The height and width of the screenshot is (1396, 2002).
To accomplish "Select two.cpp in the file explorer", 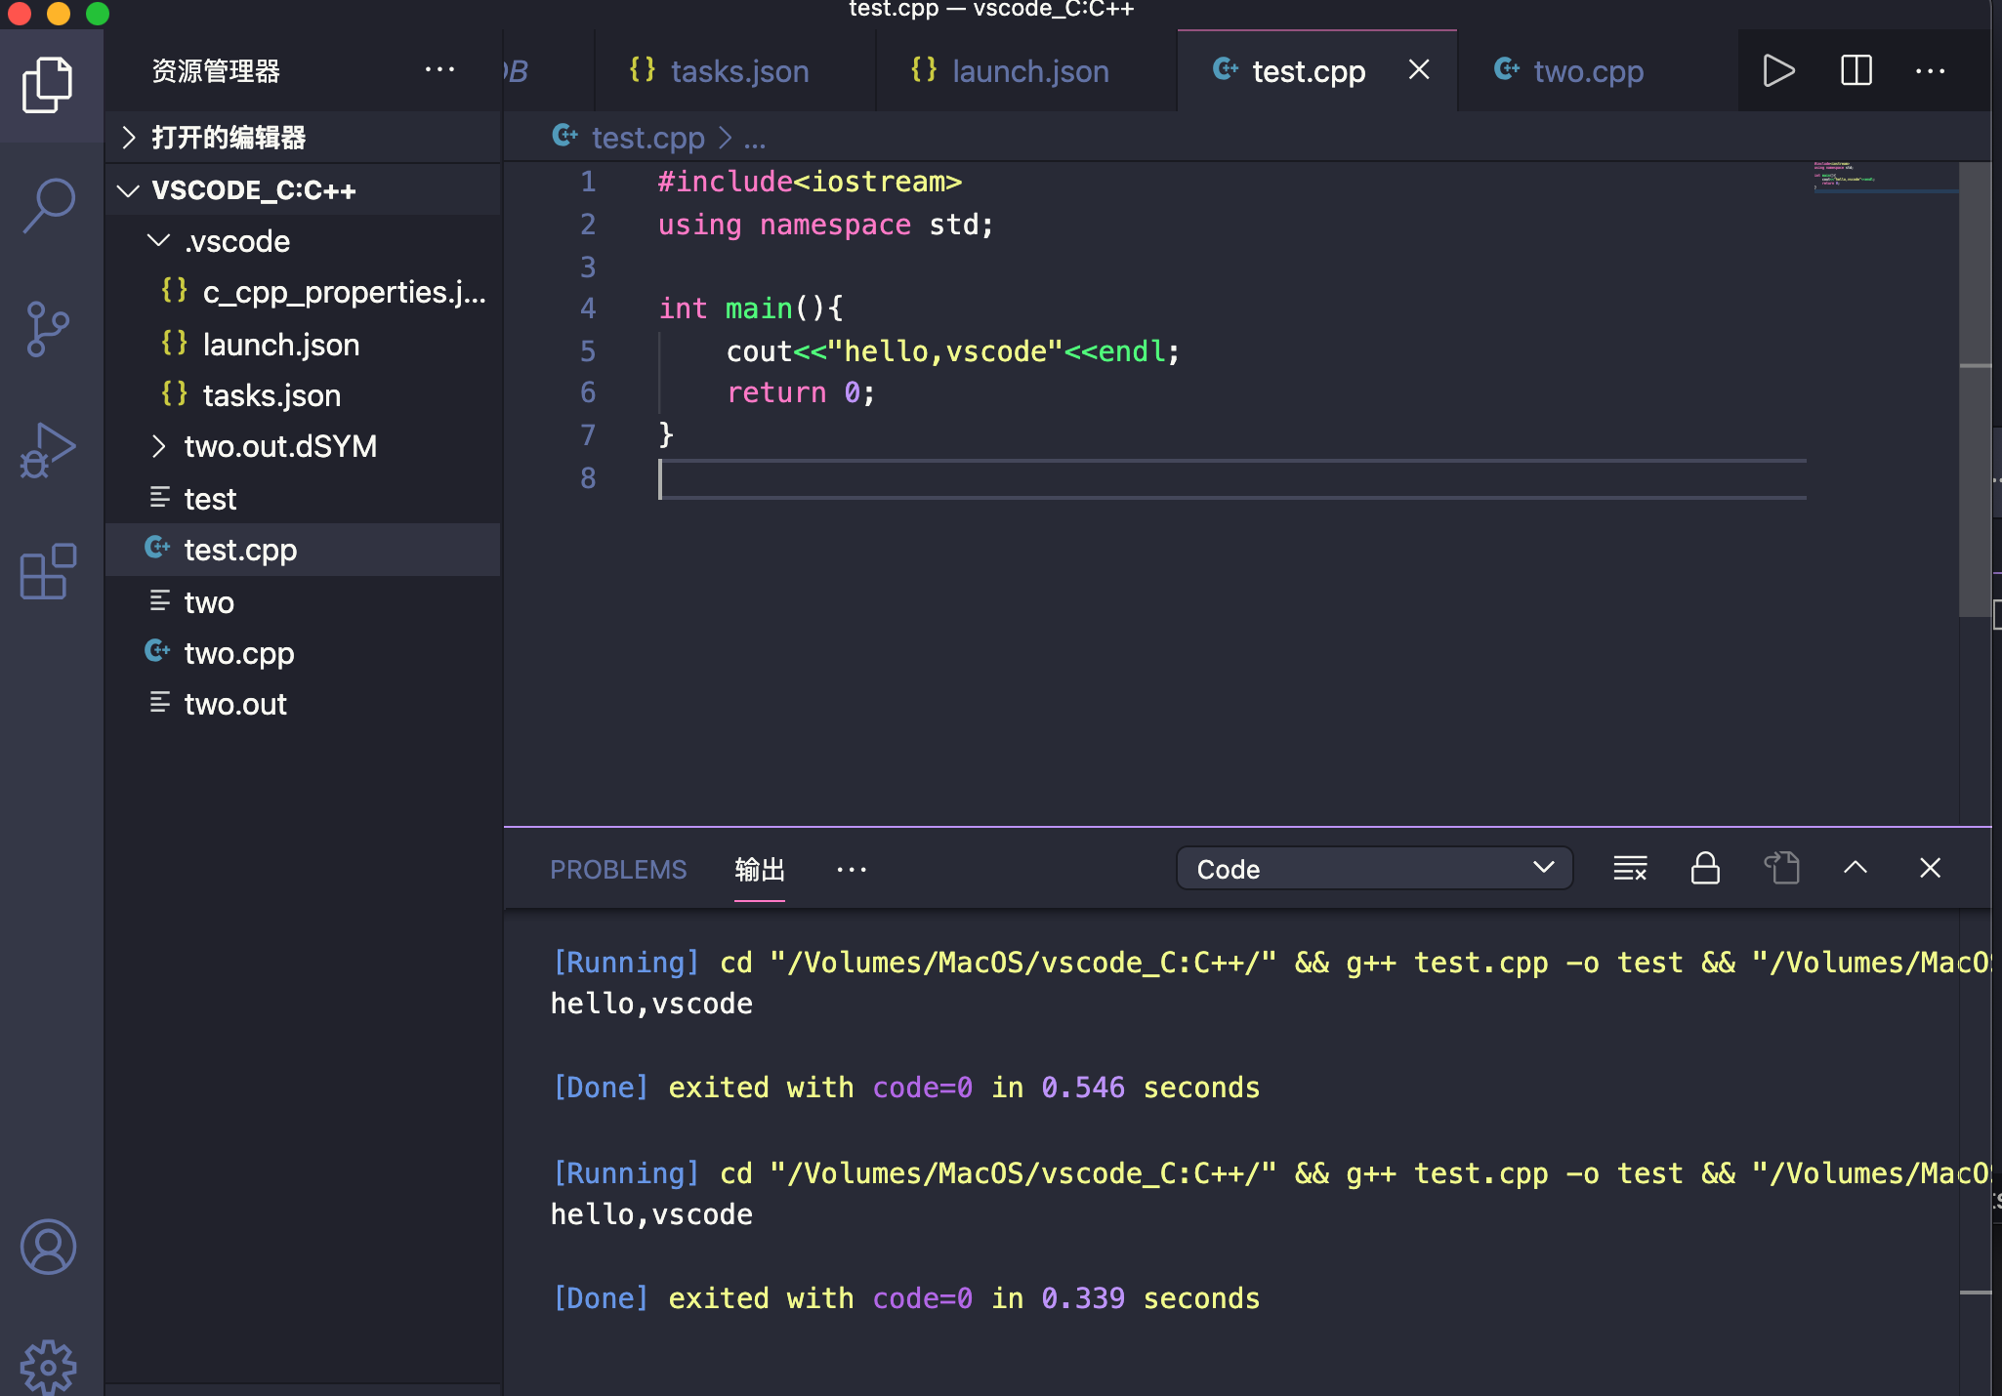I will click(x=239, y=652).
